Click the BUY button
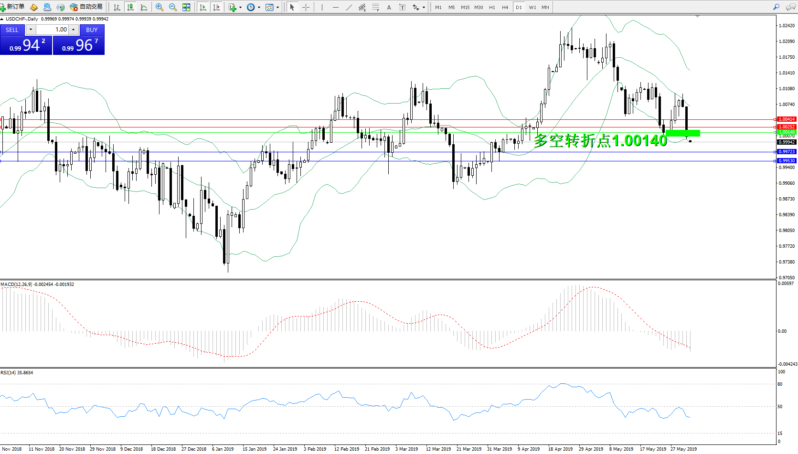Screen dimensions: 798x454 [92, 30]
